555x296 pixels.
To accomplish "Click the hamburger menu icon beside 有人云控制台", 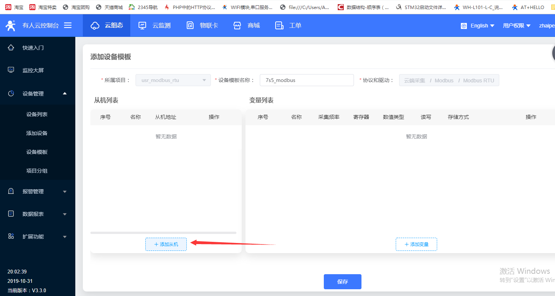I will coord(68,25).
